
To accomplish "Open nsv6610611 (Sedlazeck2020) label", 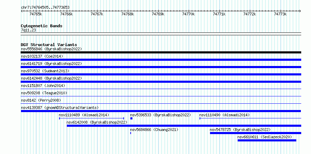I will (265, 137).
